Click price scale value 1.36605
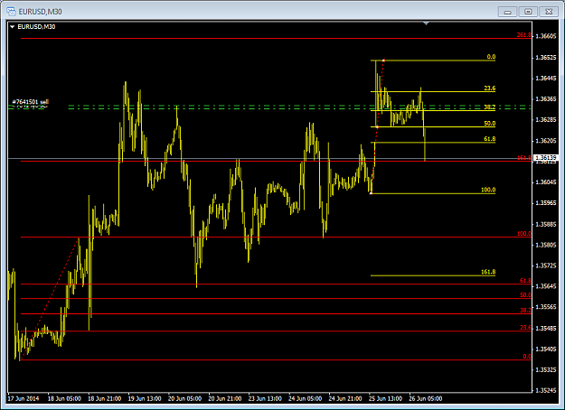The height and width of the screenshot is (410, 565). click(x=546, y=36)
